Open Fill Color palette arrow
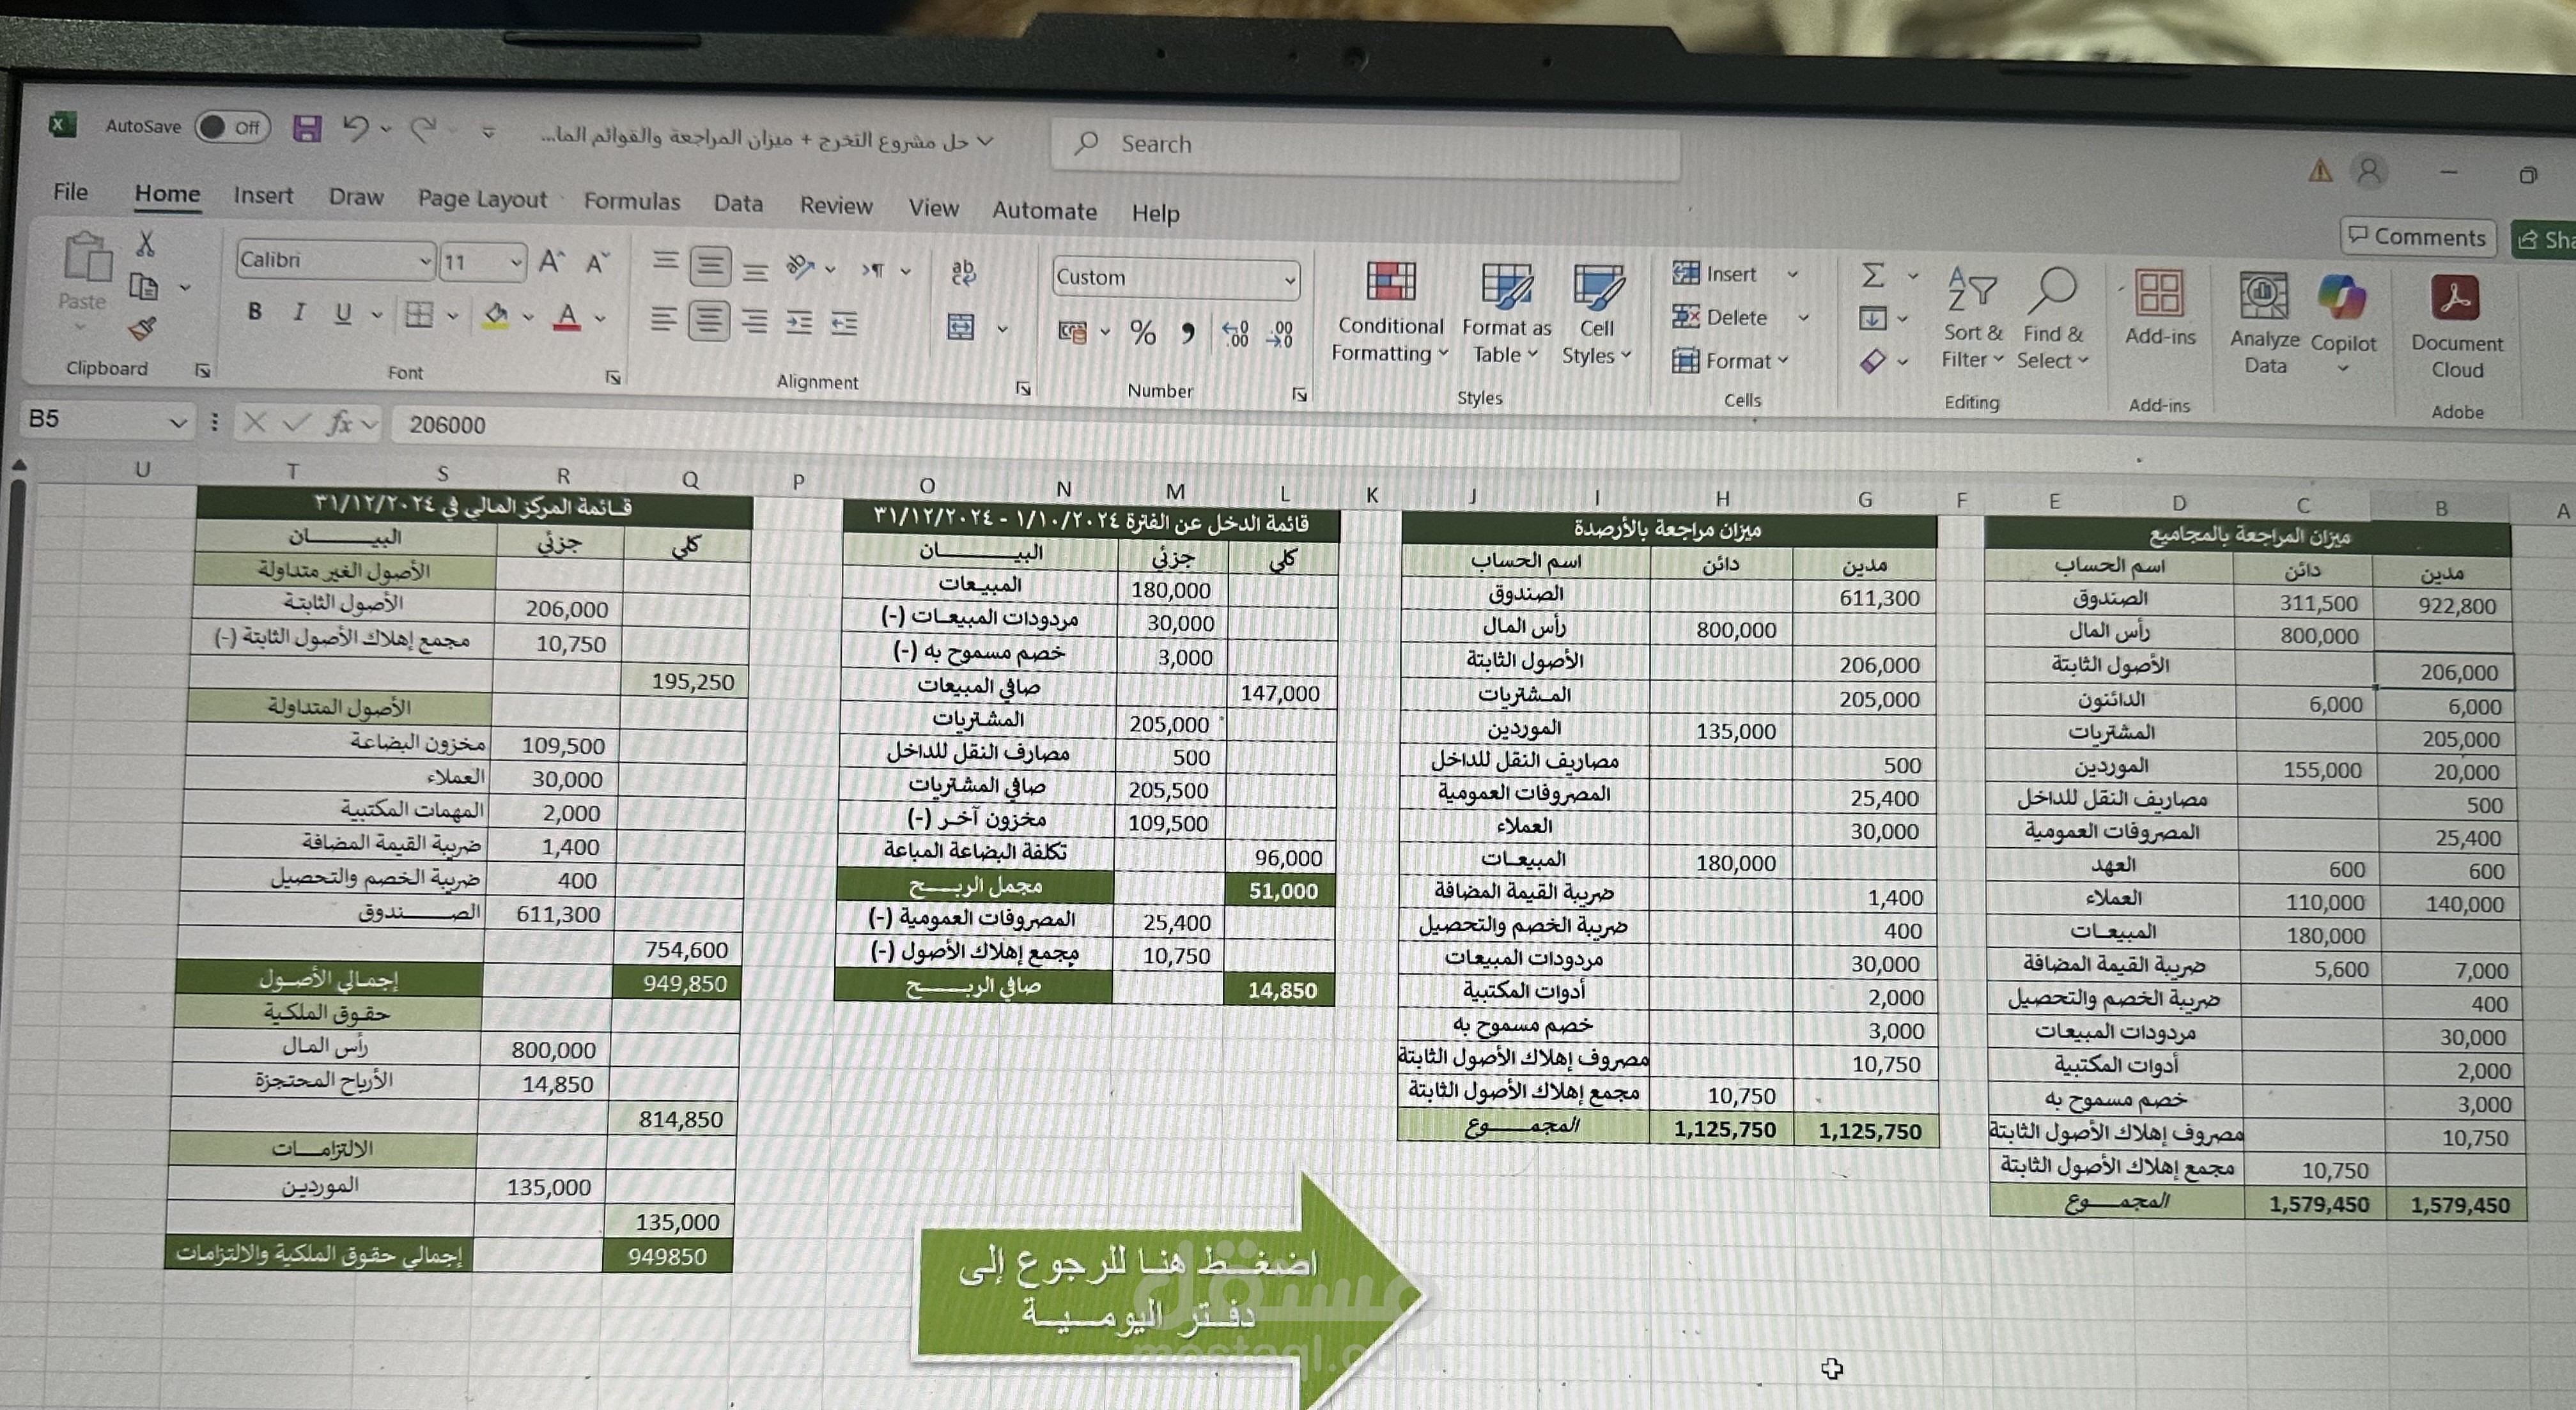Screen dimensions: 2576x1410 click(x=528, y=318)
